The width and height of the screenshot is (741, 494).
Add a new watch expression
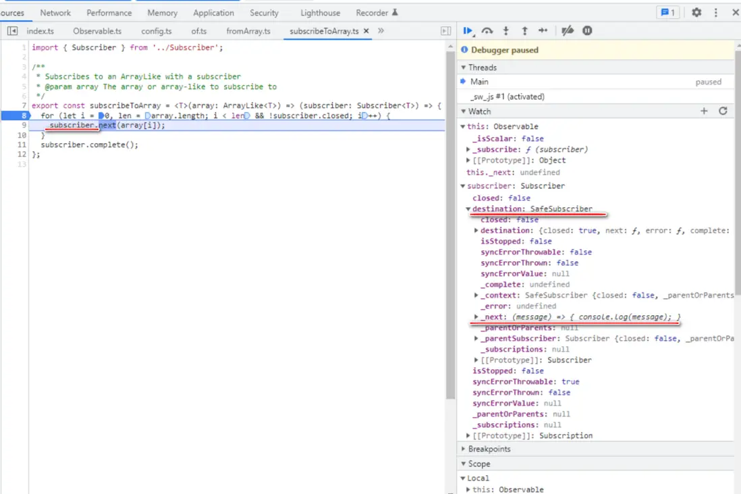(x=704, y=111)
